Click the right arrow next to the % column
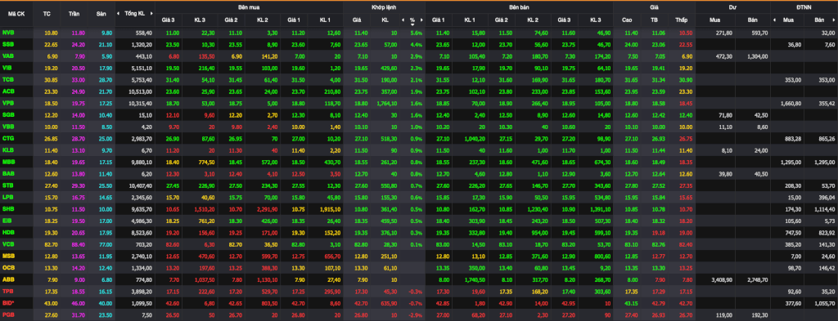 click(x=421, y=20)
